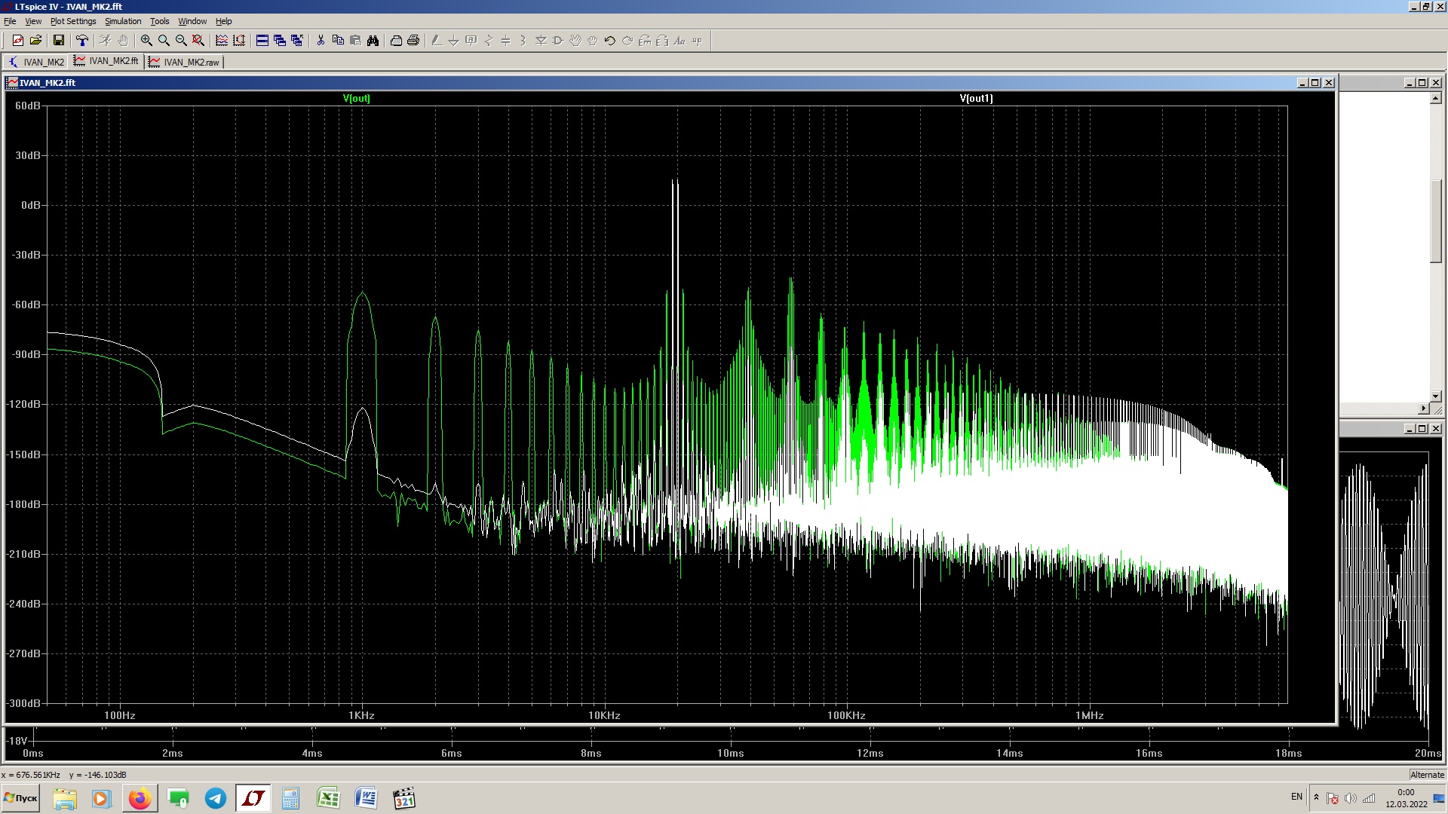Screen dimensions: 1448x814
Task: Expand hidden system tray icons arrow
Action: [1316, 797]
